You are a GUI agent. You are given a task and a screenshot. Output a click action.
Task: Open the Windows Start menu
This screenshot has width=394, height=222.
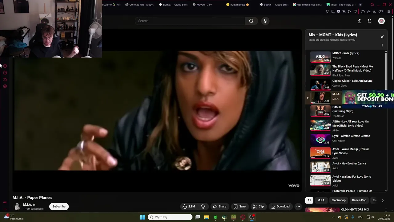pyautogui.click(x=143, y=217)
